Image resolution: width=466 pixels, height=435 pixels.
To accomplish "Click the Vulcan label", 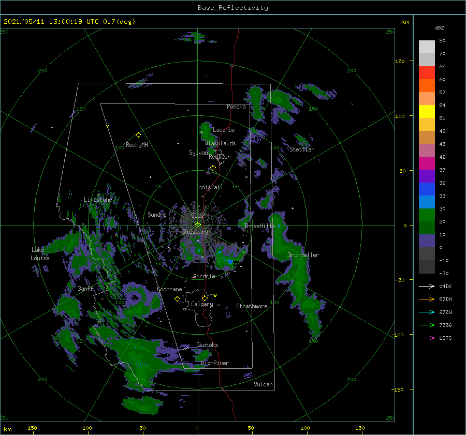I will pos(263,384).
